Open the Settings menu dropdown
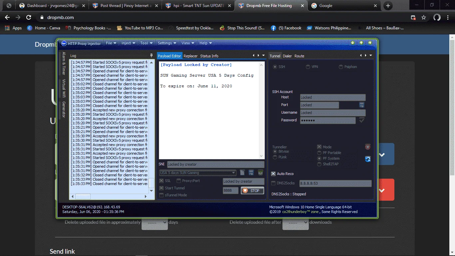455x256 pixels. click(167, 43)
